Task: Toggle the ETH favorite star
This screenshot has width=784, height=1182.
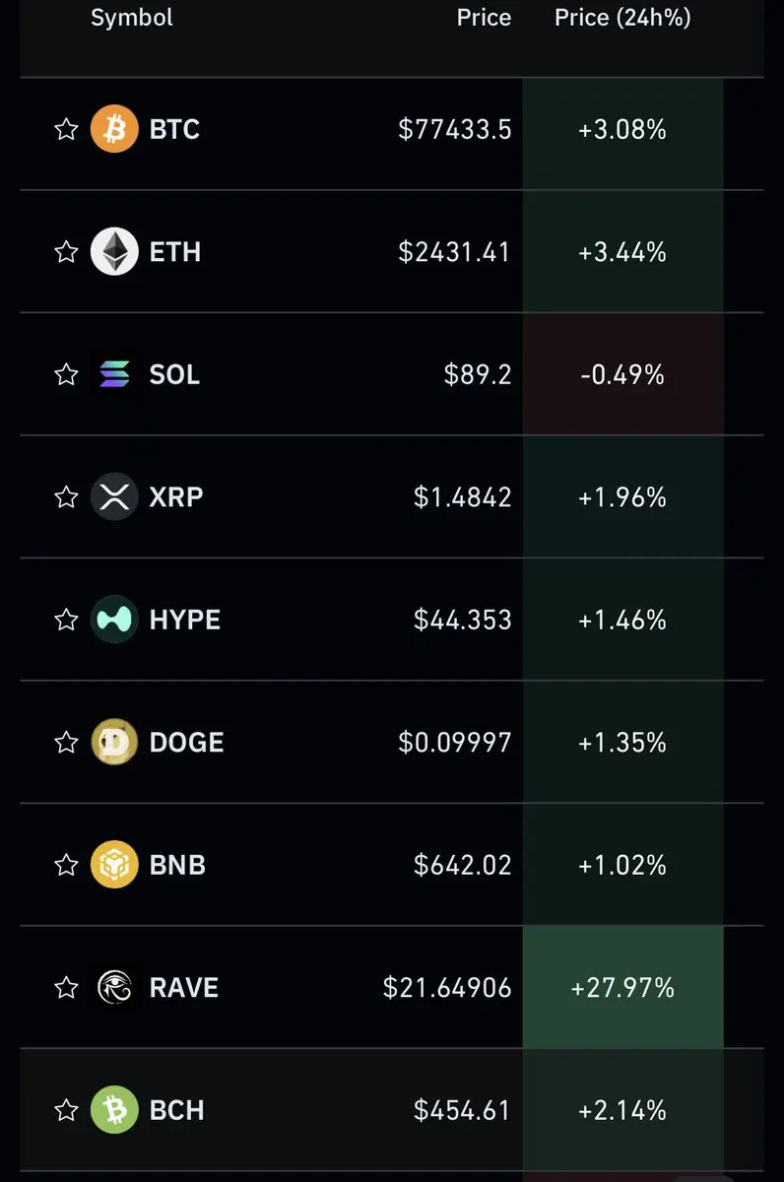Action: (66, 252)
